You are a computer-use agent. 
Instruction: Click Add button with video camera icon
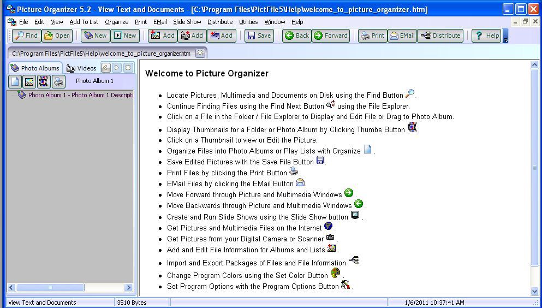(x=192, y=35)
